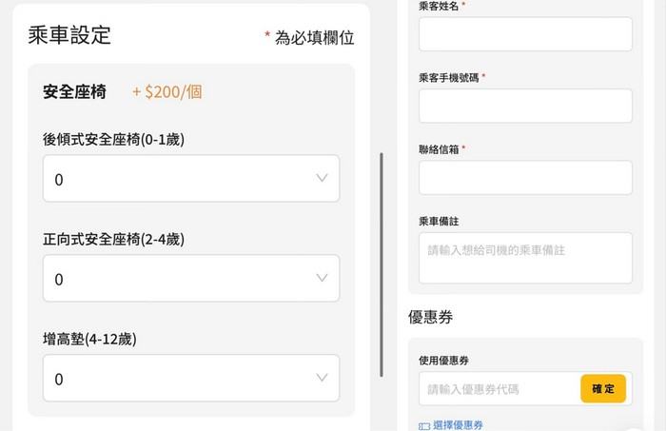Expand the 增高墊(4-12歲) quantity dropdown
Screen dimensions: 666x431
pyautogui.click(x=190, y=379)
